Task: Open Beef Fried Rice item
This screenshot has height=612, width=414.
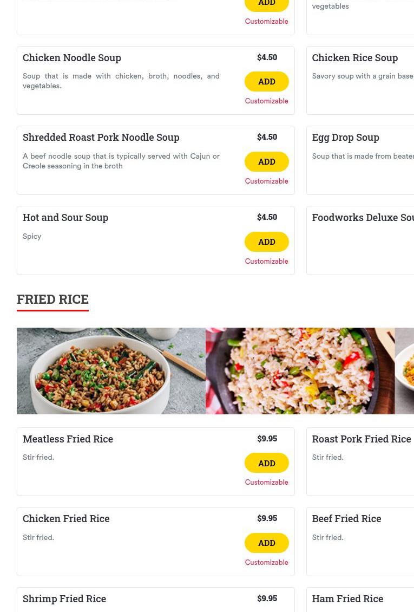Action: point(346,518)
